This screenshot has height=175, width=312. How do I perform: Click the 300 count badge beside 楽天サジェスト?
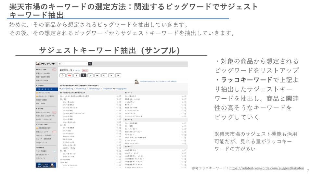point(85,70)
